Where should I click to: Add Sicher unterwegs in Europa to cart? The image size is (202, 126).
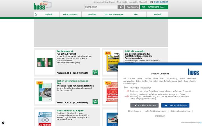click(95, 102)
